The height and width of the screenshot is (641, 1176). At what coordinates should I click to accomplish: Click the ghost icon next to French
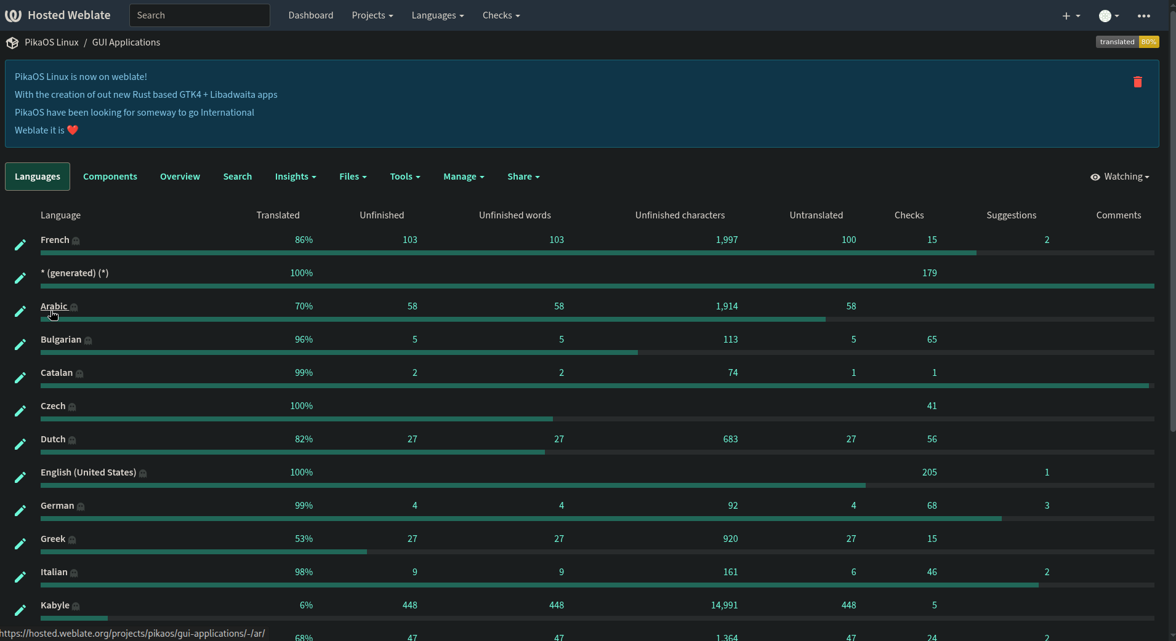tap(76, 241)
